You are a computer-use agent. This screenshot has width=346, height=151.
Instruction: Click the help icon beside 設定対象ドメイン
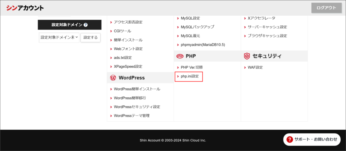pyautogui.click(x=85, y=25)
